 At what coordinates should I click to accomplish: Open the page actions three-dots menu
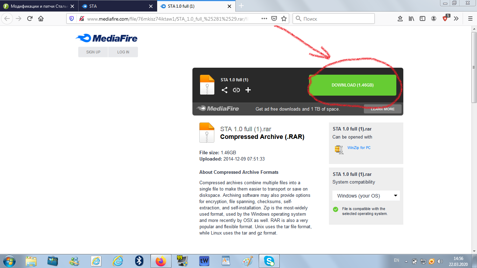264,18
